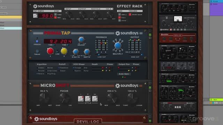Select the MicroShift thumbnail in toolbox
Screen dimensions: 223x125
(x=178, y=107)
